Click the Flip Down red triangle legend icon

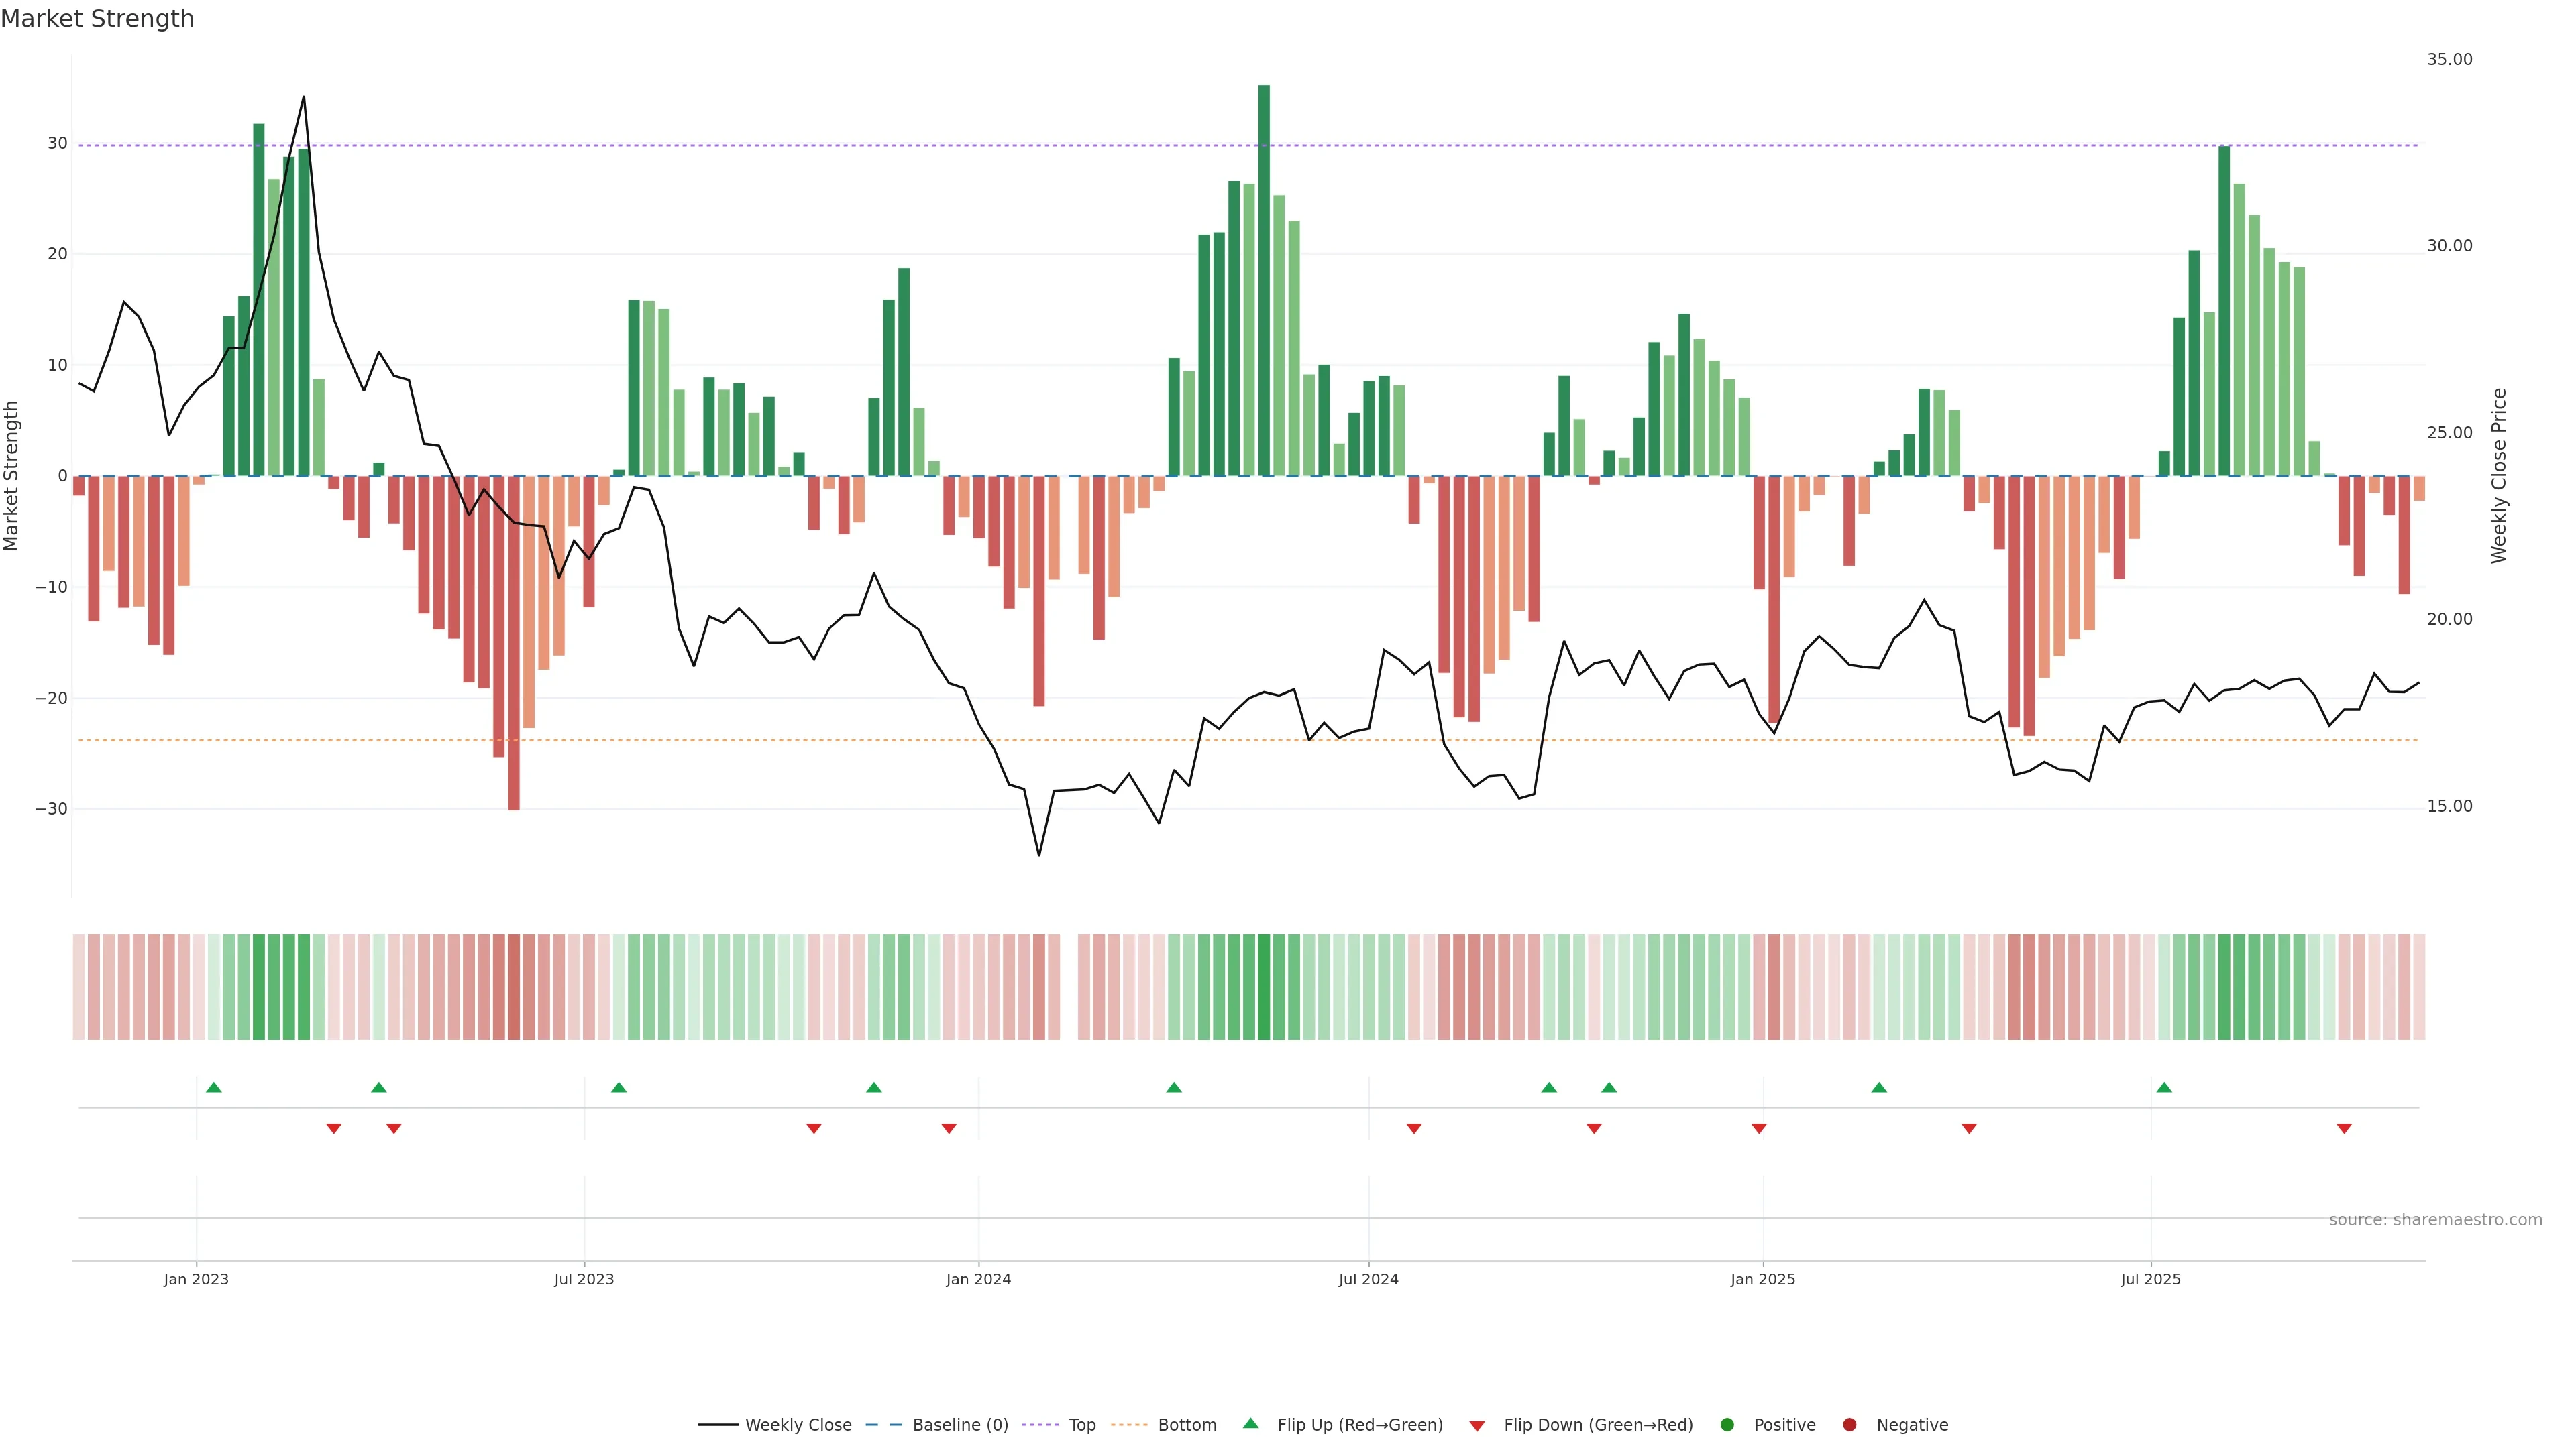pyautogui.click(x=1477, y=1426)
